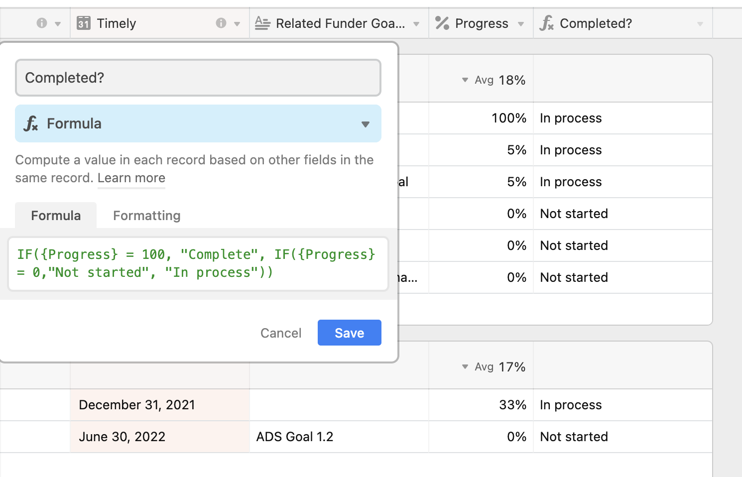Image resolution: width=742 pixels, height=477 pixels.
Task: Expand the Formula field type dropdown
Action: point(366,124)
